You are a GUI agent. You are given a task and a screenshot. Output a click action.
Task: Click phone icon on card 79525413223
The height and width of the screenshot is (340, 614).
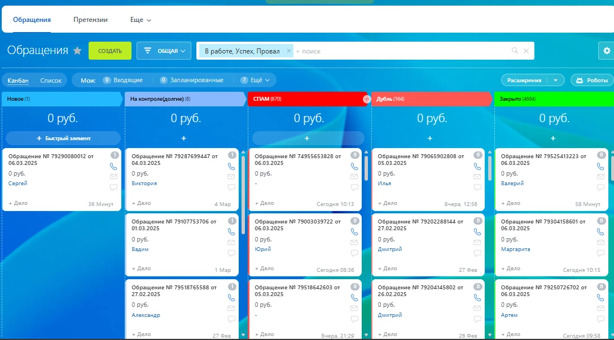click(x=600, y=167)
